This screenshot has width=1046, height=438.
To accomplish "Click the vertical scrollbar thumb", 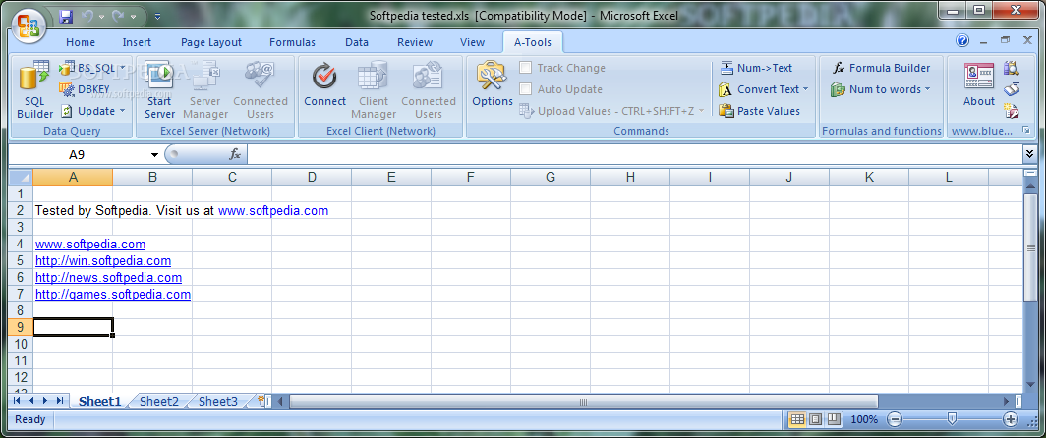I will click(x=1030, y=248).
